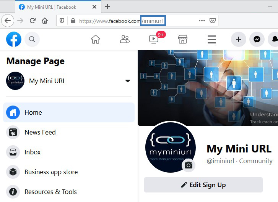The image size is (278, 202).
Task: Click the small My Mini URL sidebar avatar
Action: (15, 81)
